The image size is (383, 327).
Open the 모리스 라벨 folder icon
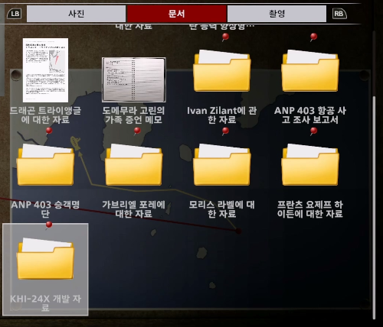click(x=222, y=164)
